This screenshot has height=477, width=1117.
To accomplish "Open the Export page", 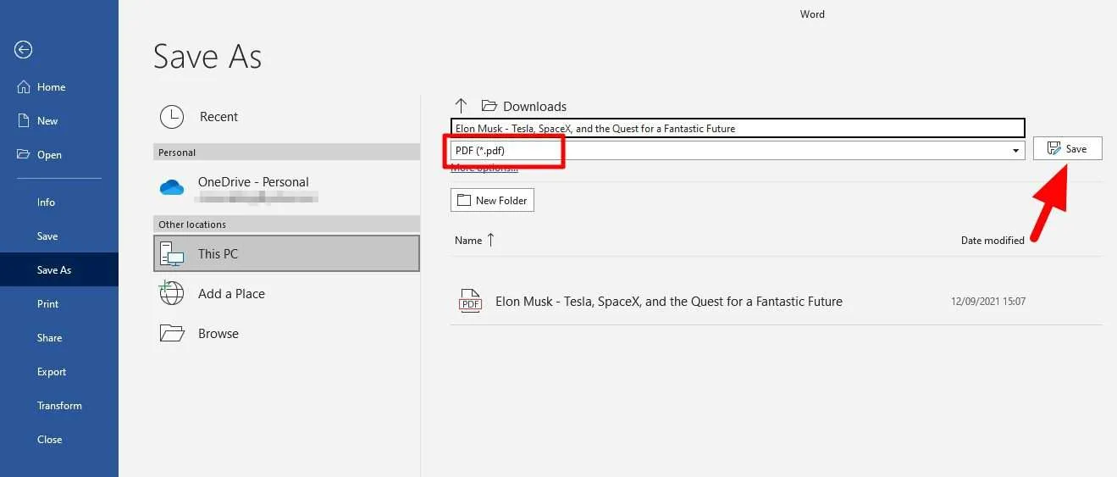I will [52, 372].
